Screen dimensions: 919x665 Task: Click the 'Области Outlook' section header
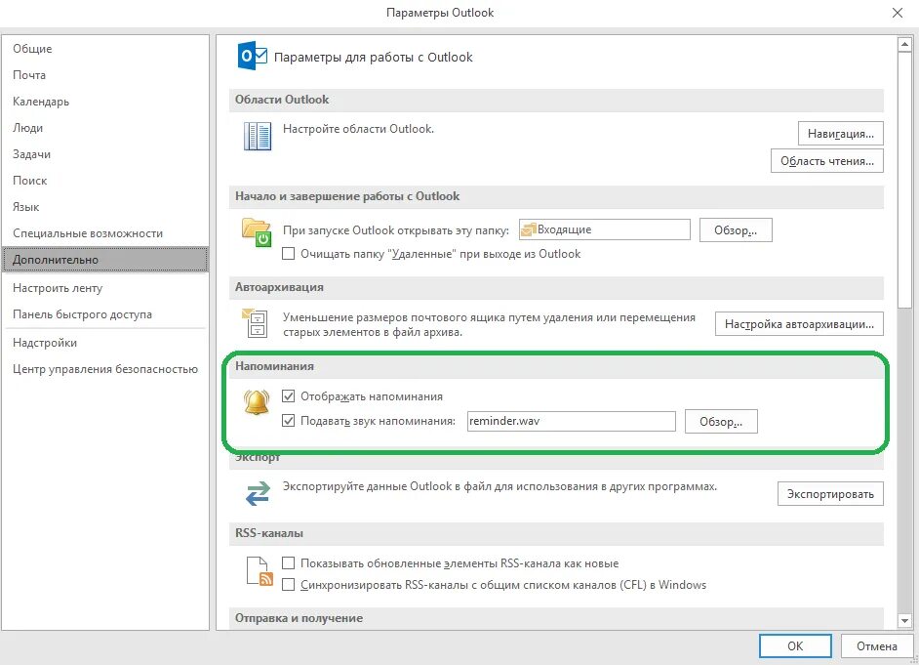pos(556,100)
